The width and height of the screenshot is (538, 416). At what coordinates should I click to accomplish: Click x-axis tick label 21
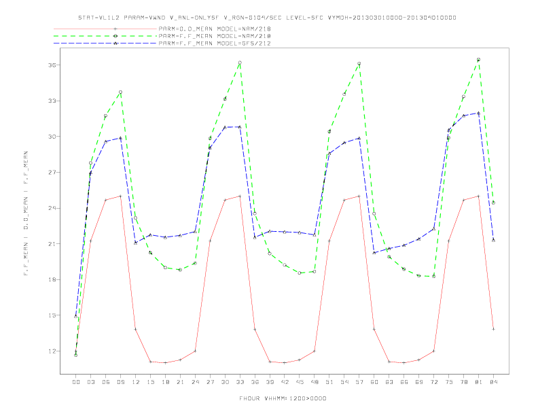pyautogui.click(x=180, y=382)
